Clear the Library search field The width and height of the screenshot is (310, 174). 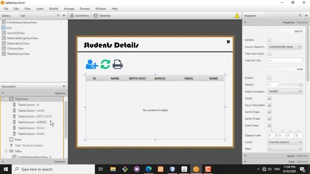58,15
